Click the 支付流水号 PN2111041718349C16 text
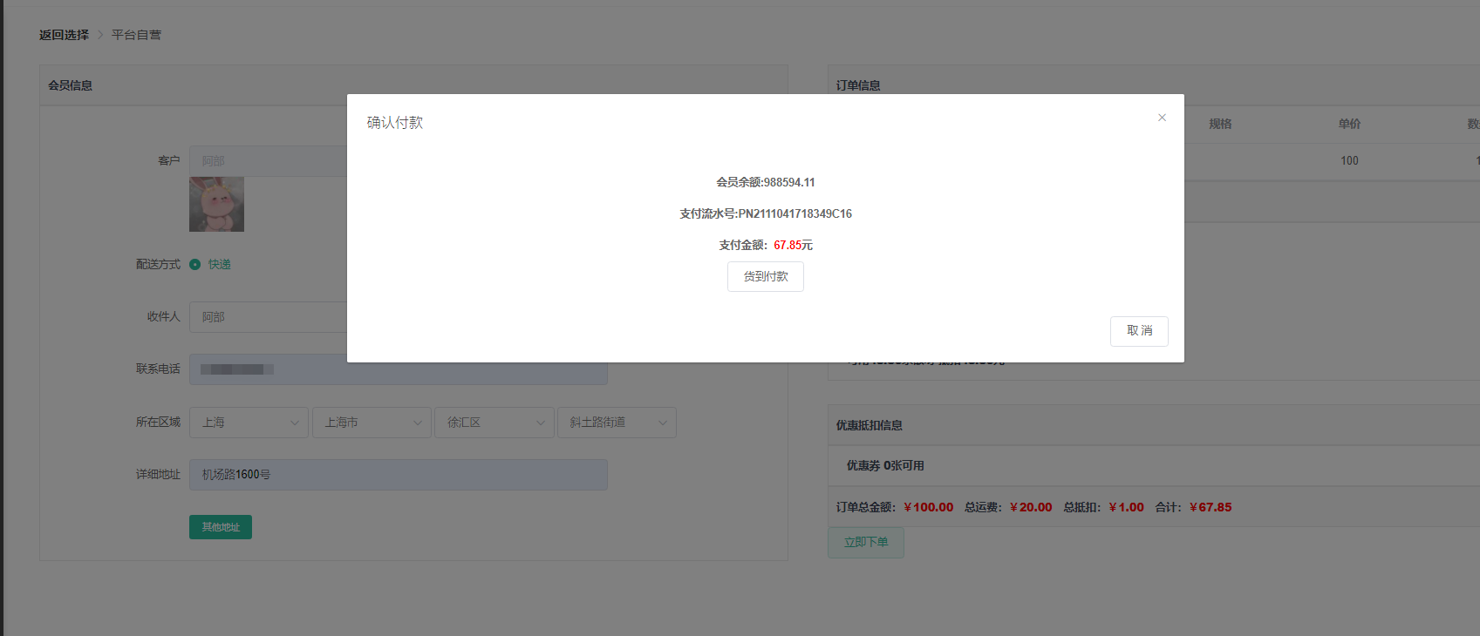 click(x=766, y=214)
